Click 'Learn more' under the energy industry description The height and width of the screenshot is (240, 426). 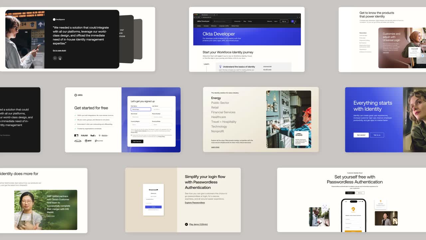(x=215, y=147)
